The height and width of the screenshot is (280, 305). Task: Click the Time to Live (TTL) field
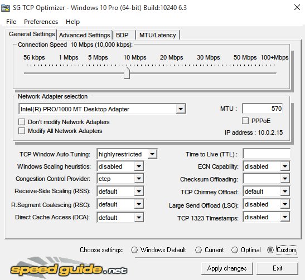(267, 154)
